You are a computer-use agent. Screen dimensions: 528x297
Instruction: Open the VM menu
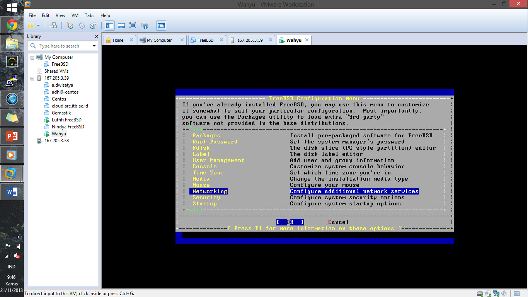75,15
